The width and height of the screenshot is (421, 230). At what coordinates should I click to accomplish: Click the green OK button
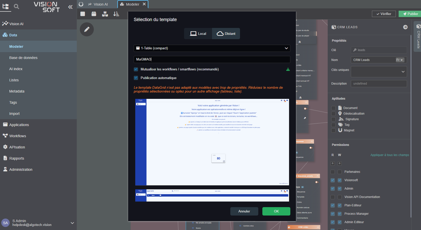pos(276,211)
